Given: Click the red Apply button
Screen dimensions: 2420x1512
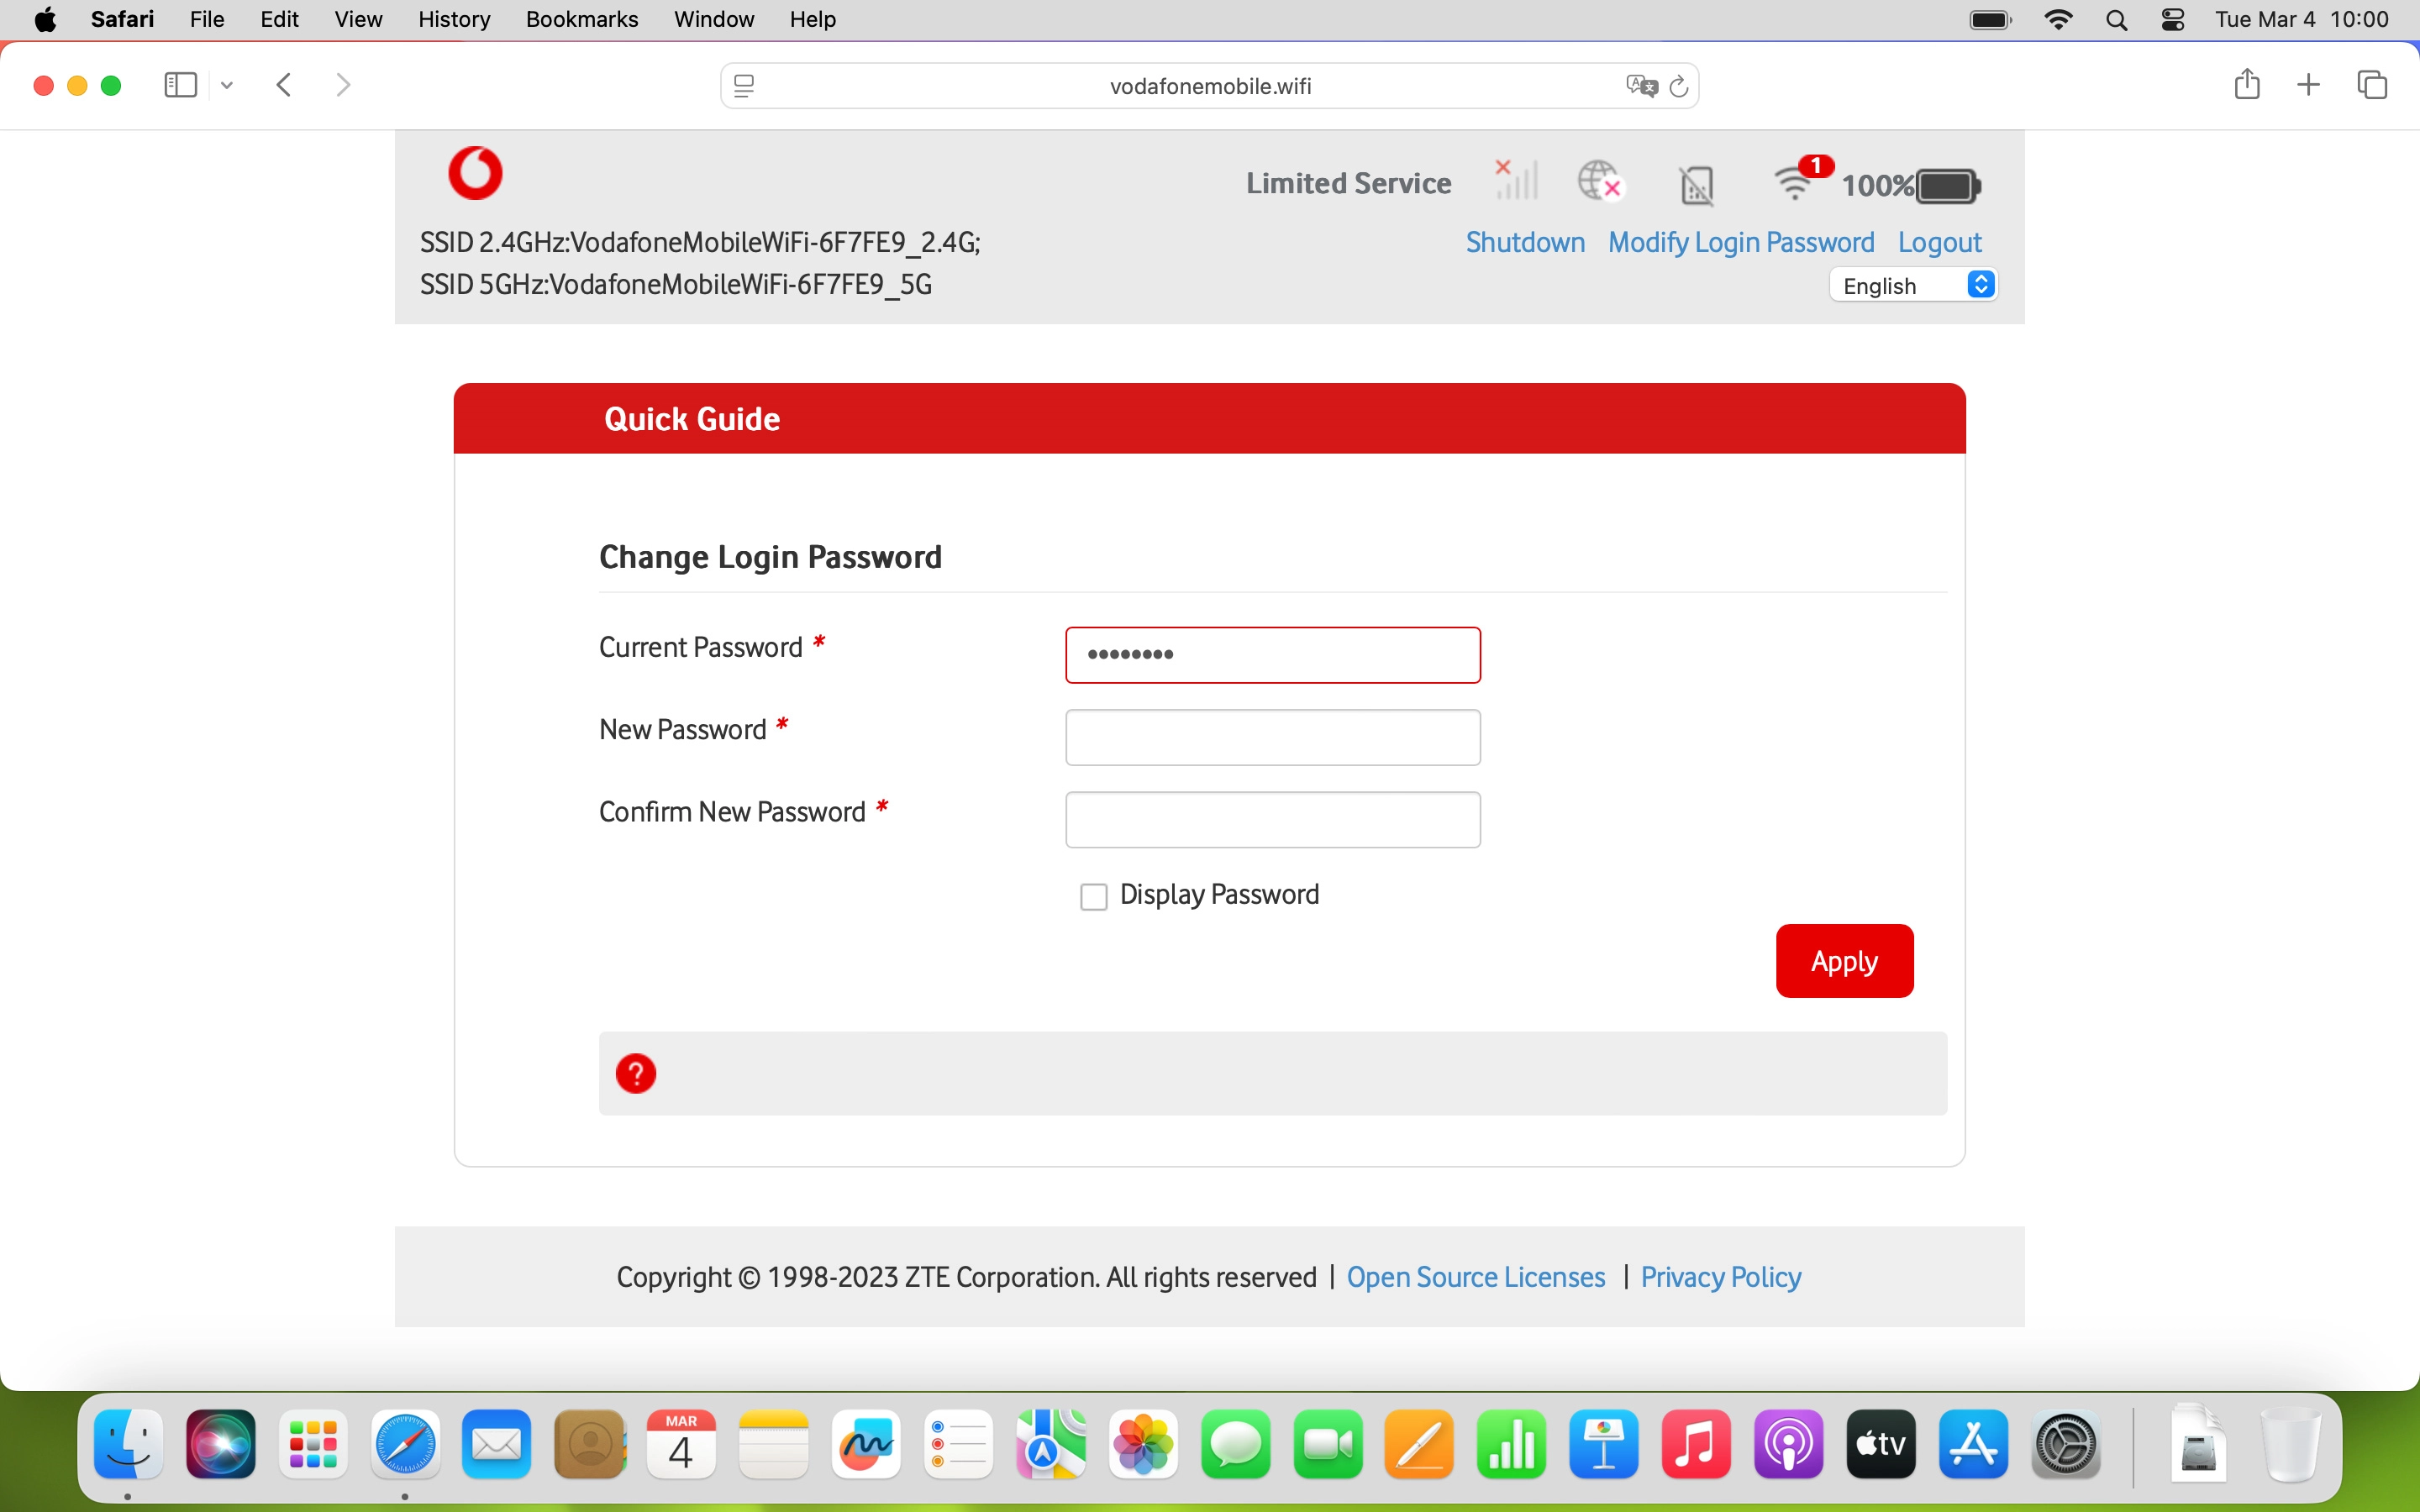Looking at the screenshot, I should pos(1843,960).
